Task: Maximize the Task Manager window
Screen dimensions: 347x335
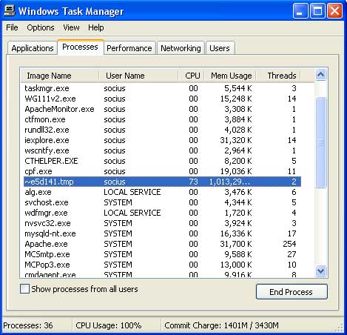Action: pos(317,11)
